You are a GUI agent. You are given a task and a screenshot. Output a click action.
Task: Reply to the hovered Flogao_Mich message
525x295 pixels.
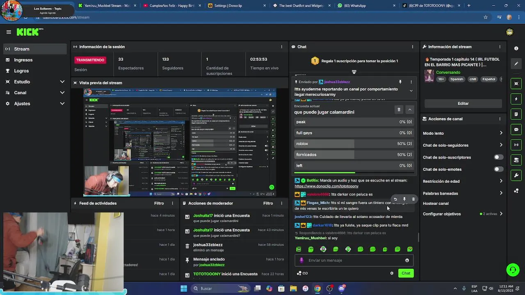pos(395,199)
